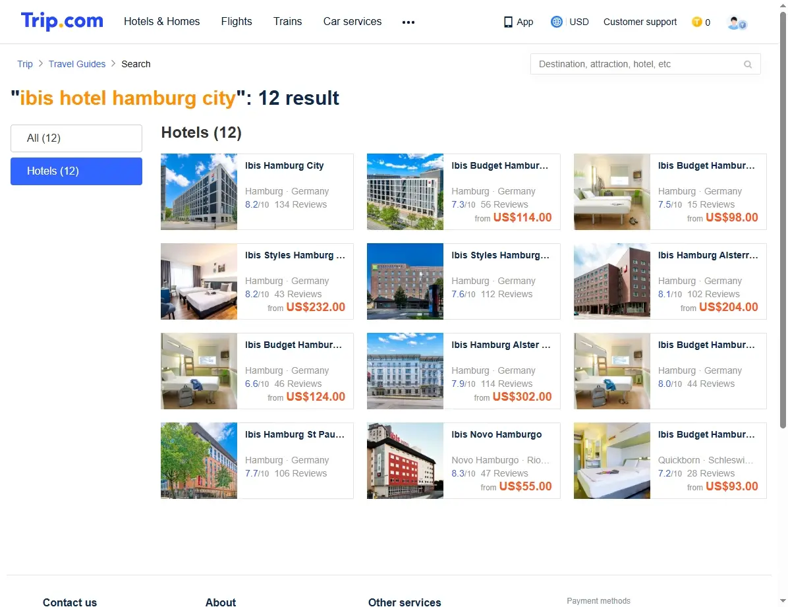The height and width of the screenshot is (607, 788).
Task: Click the Other services footer heading
Action: coord(405,602)
